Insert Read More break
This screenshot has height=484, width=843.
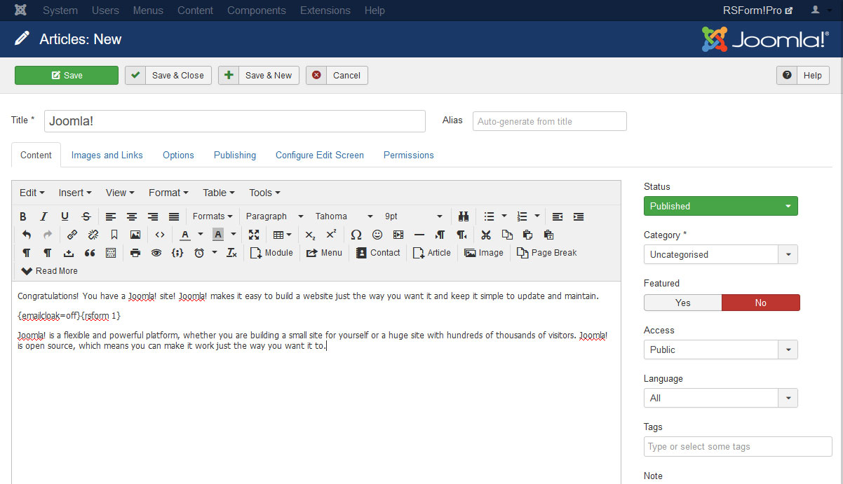[50, 271]
